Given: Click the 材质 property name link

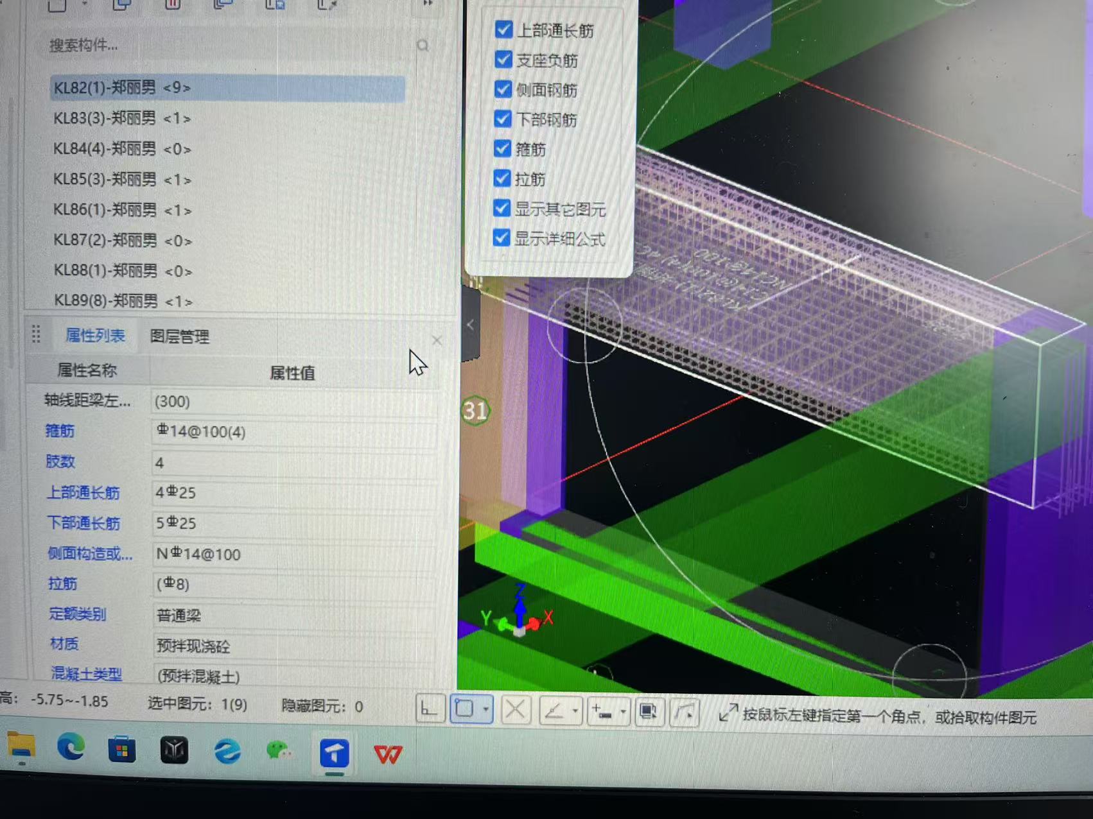Looking at the screenshot, I should (64, 644).
